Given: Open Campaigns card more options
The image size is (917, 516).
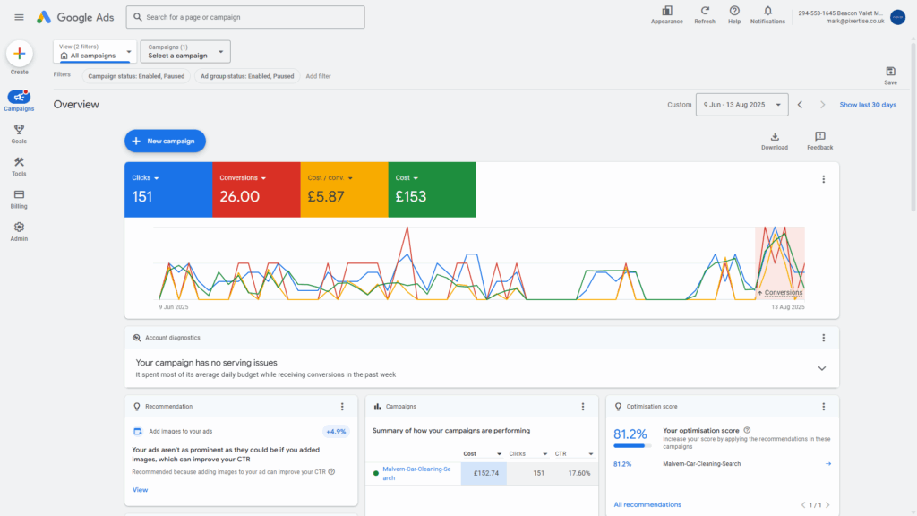Looking at the screenshot, I should (x=583, y=407).
